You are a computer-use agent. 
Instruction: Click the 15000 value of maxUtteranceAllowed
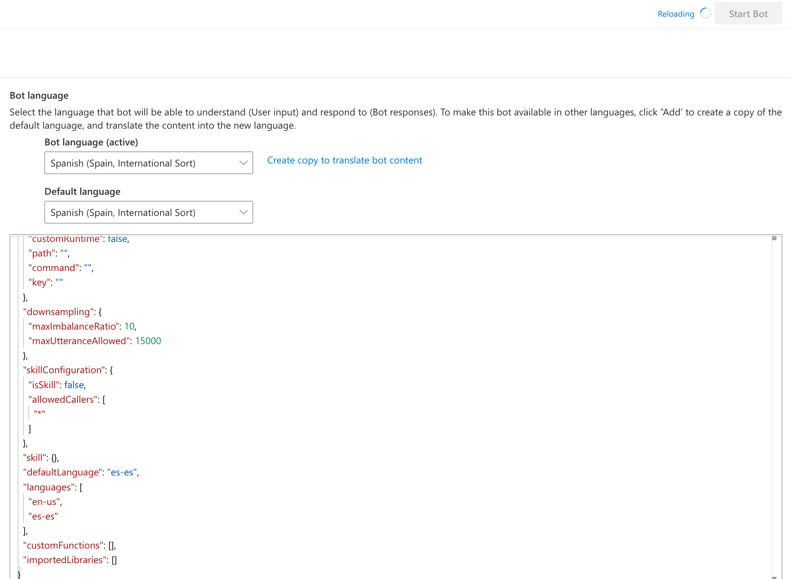click(x=148, y=341)
